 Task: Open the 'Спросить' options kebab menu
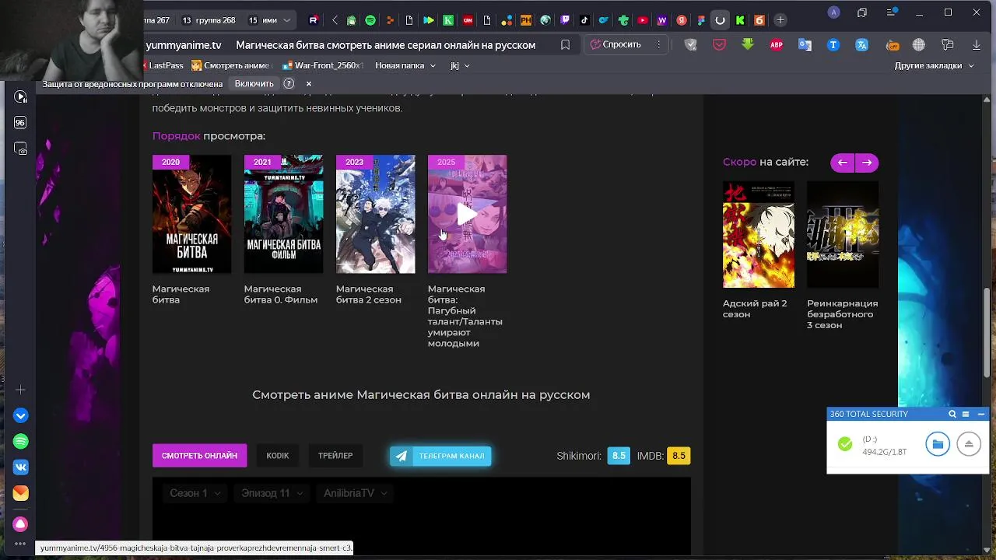pos(659,45)
